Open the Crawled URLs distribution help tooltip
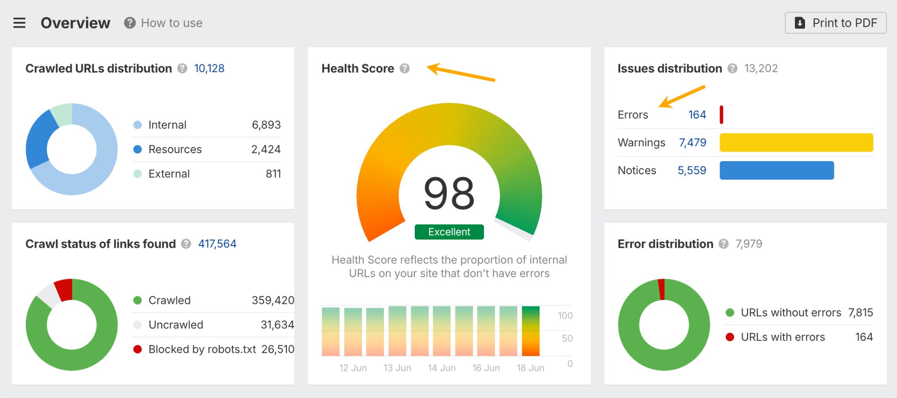897x398 pixels. click(183, 69)
